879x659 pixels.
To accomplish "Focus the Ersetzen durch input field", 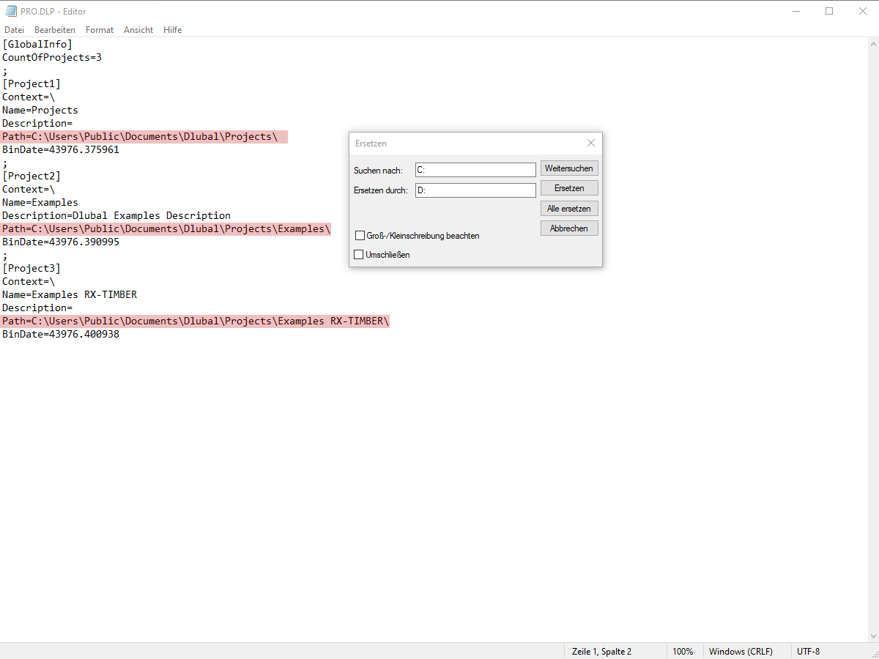I will pyautogui.click(x=475, y=190).
